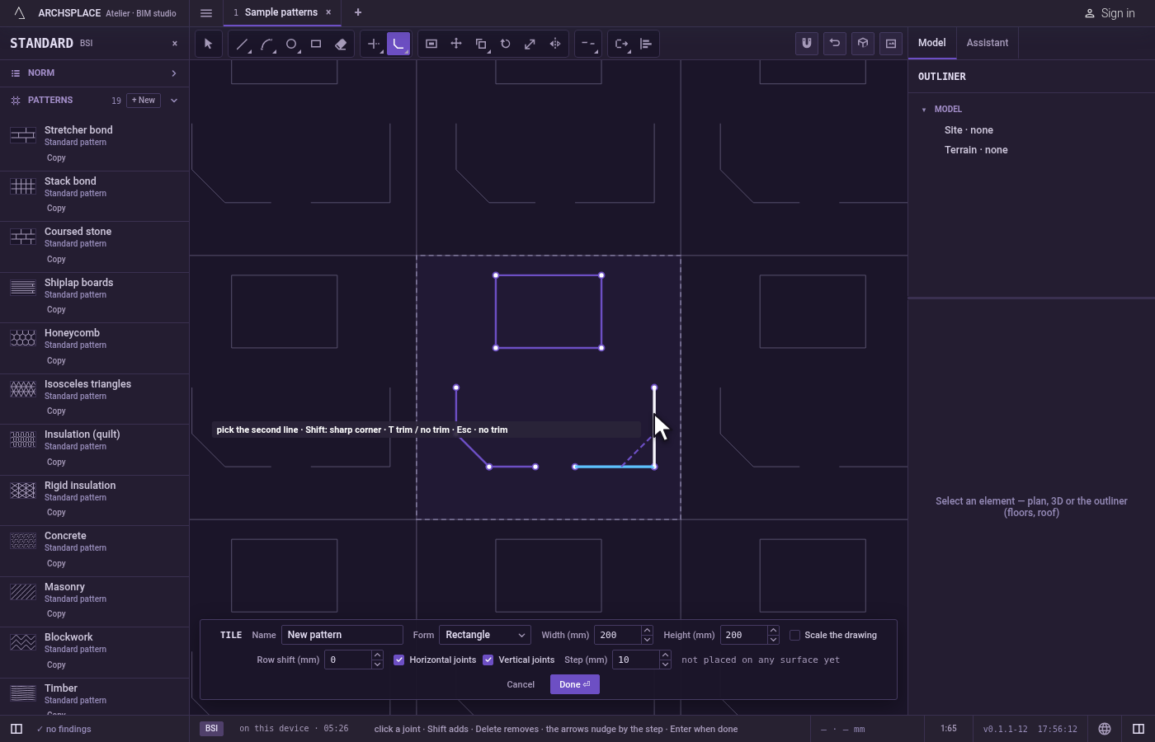Collapse the PATTERNS section chevron
This screenshot has height=742, width=1155.
173,101
